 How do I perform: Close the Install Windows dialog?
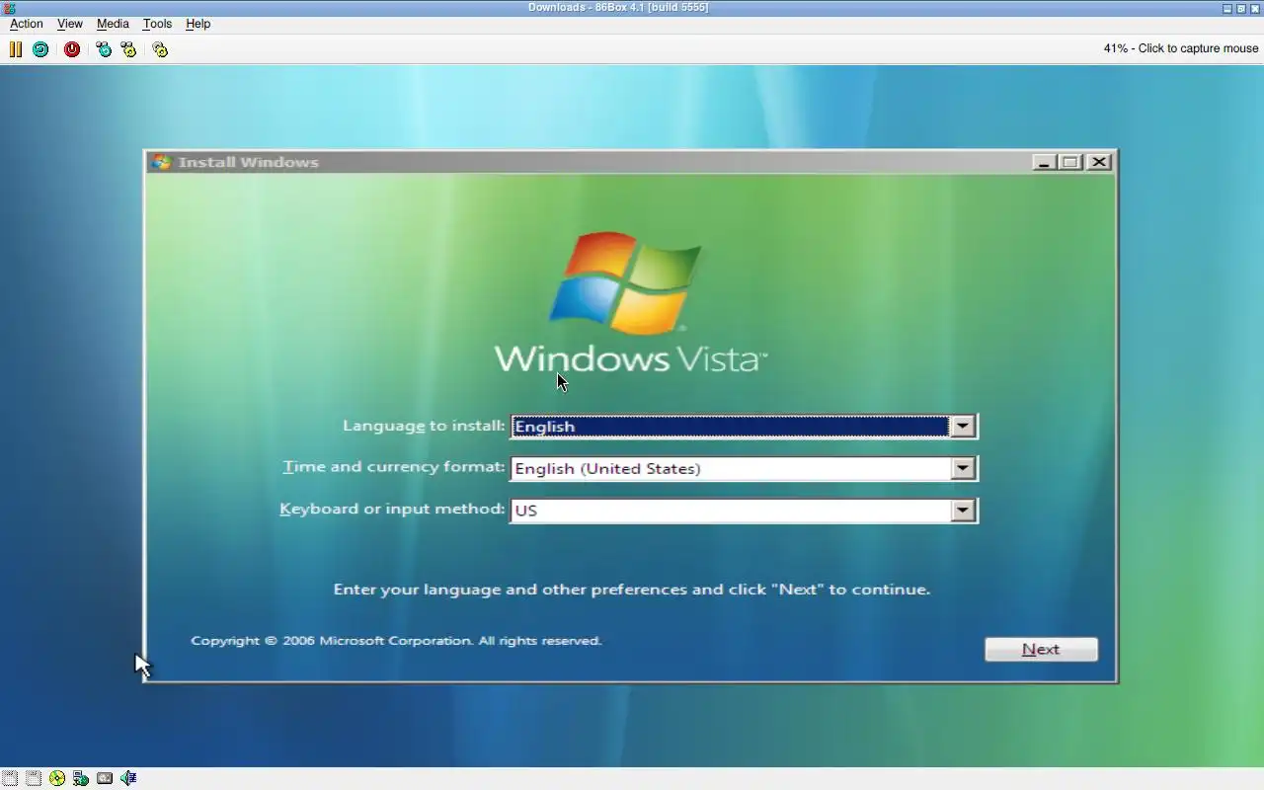coord(1099,162)
